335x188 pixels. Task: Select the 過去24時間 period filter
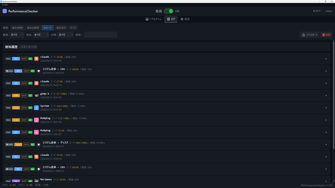[x=33, y=28]
